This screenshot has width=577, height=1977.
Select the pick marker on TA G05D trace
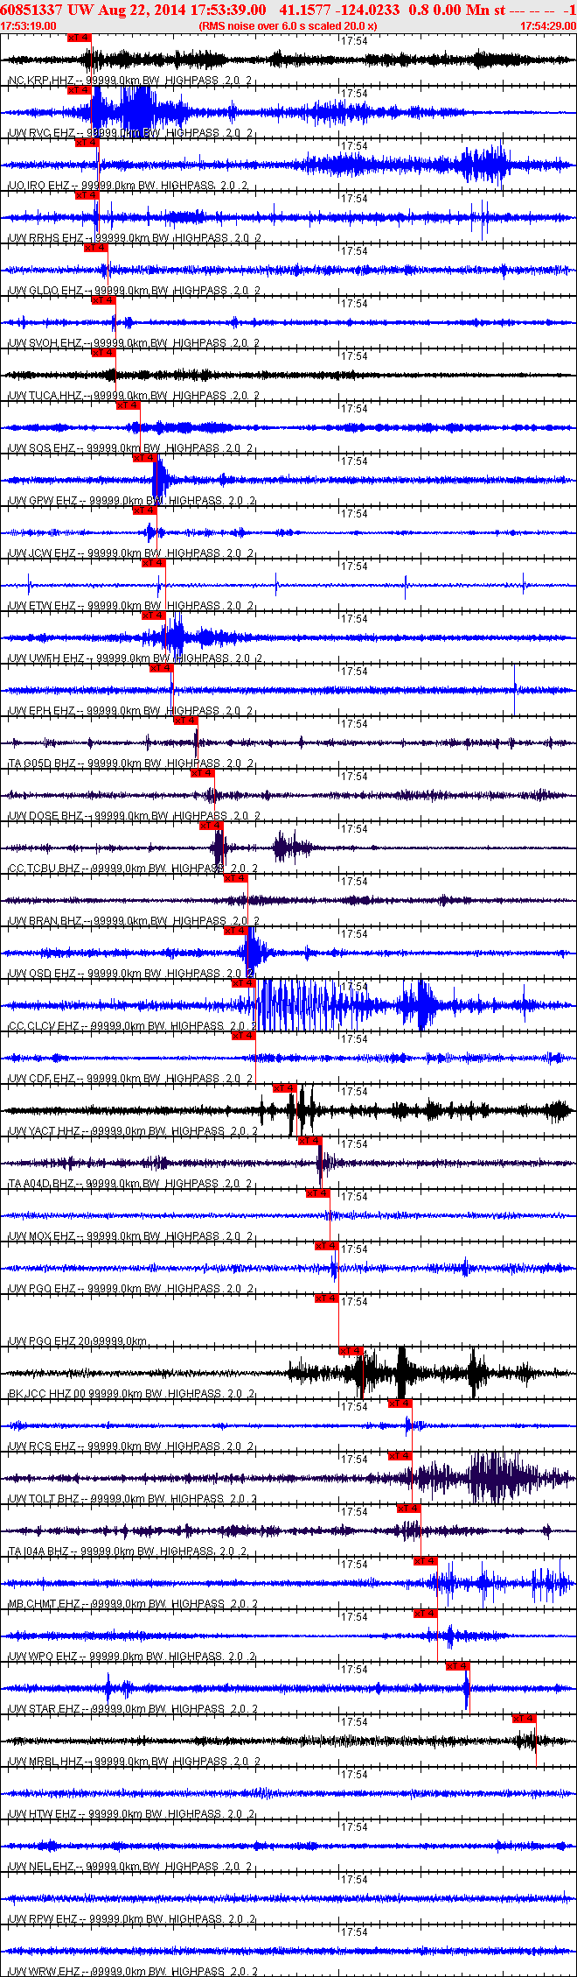(x=185, y=721)
